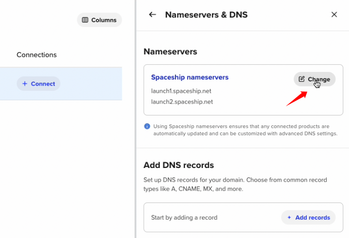349x238 pixels.
Task: Click 'Start by adding a record' text
Action: click(184, 218)
